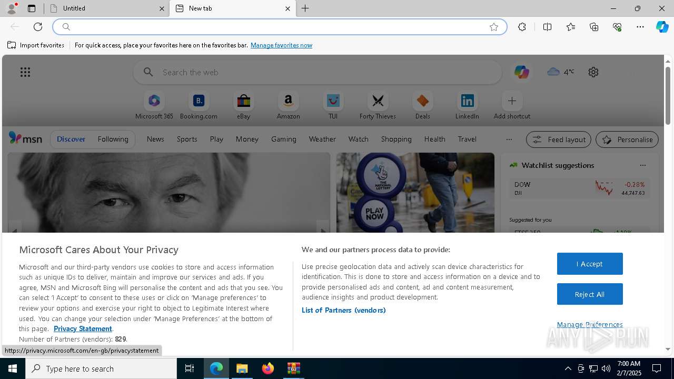
Task: Open the Microsoft 365 shortcut
Action: pyautogui.click(x=154, y=106)
